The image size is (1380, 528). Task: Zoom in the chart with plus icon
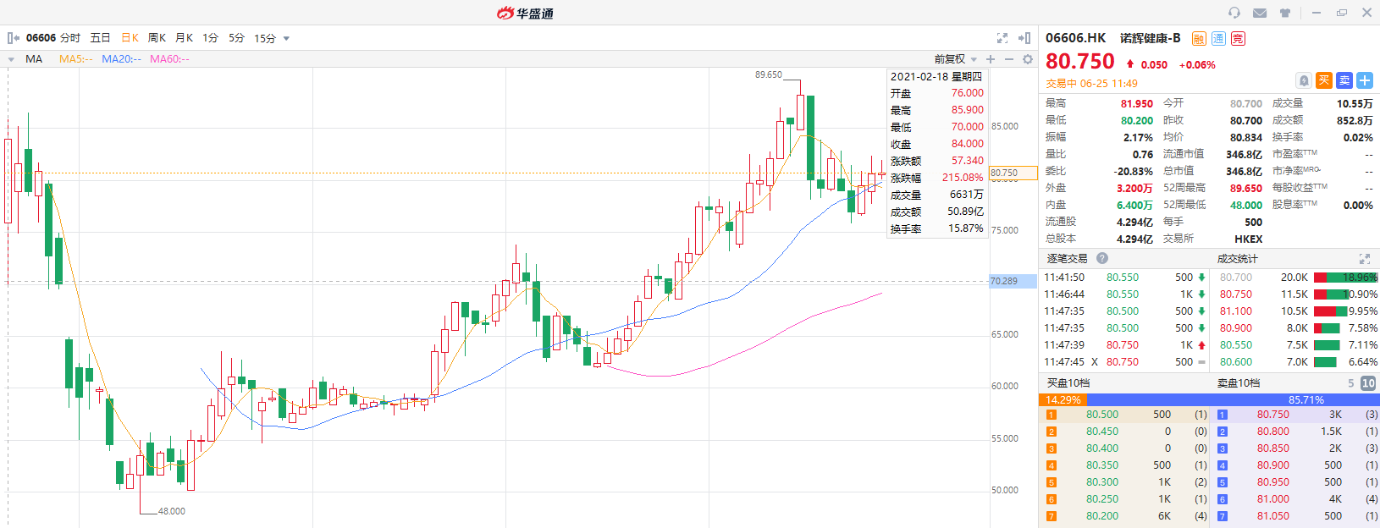coord(991,59)
